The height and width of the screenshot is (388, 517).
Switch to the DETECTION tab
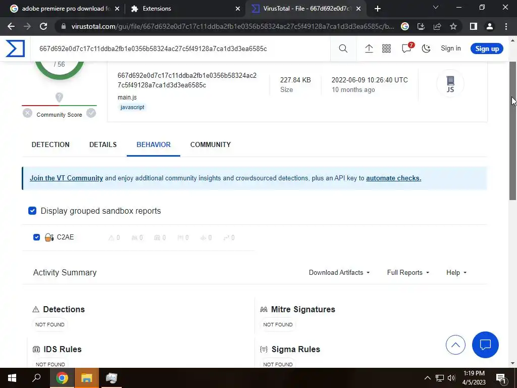[50, 144]
